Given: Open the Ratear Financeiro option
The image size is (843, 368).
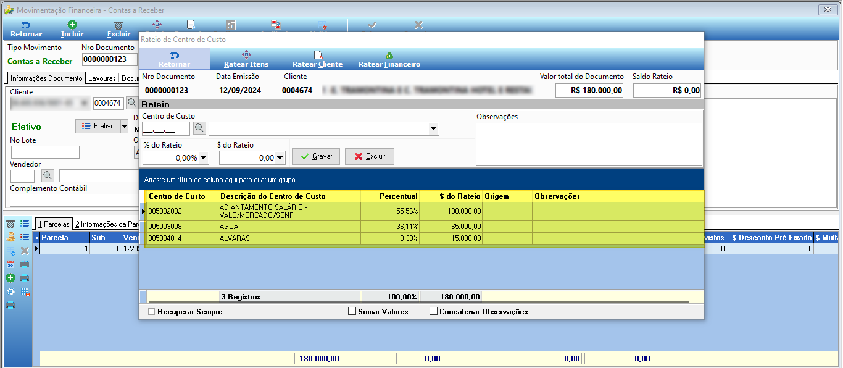Looking at the screenshot, I should coord(389,59).
